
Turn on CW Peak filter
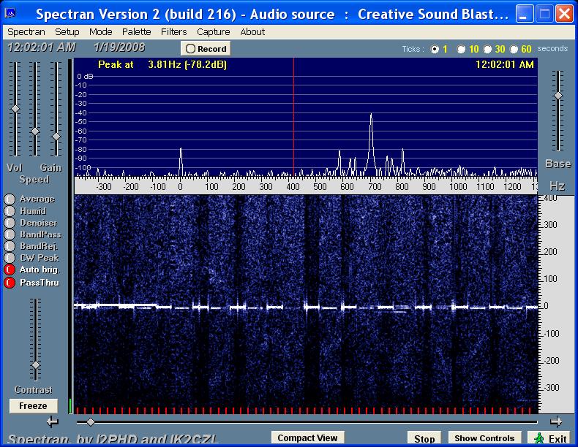coord(10,258)
